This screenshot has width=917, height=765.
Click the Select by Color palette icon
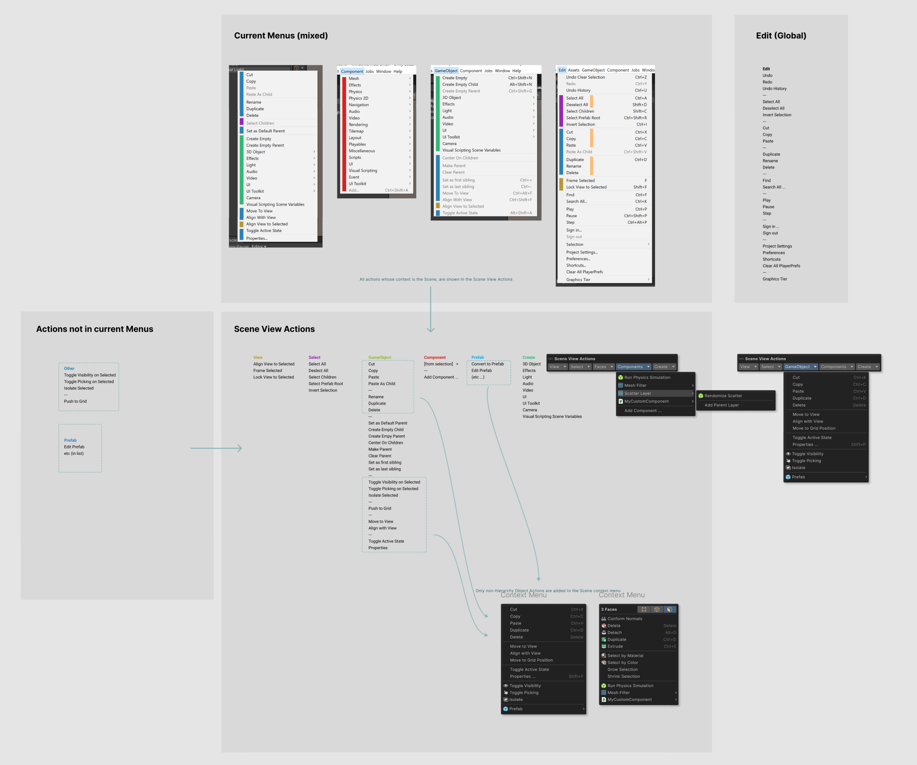[x=604, y=662]
